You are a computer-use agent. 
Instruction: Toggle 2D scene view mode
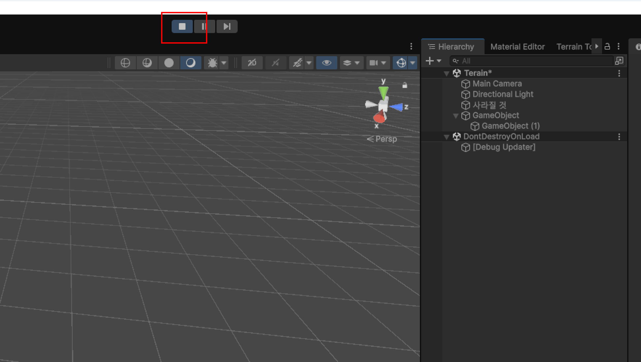click(x=252, y=63)
